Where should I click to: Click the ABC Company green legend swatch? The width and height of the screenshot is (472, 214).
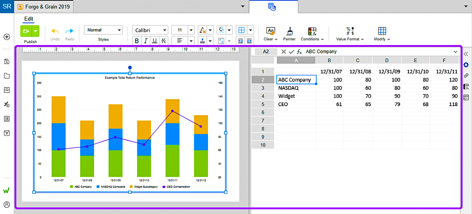(x=72, y=187)
